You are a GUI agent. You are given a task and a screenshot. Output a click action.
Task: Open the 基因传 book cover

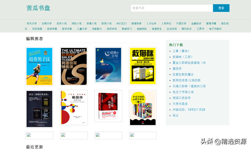(x=74, y=107)
